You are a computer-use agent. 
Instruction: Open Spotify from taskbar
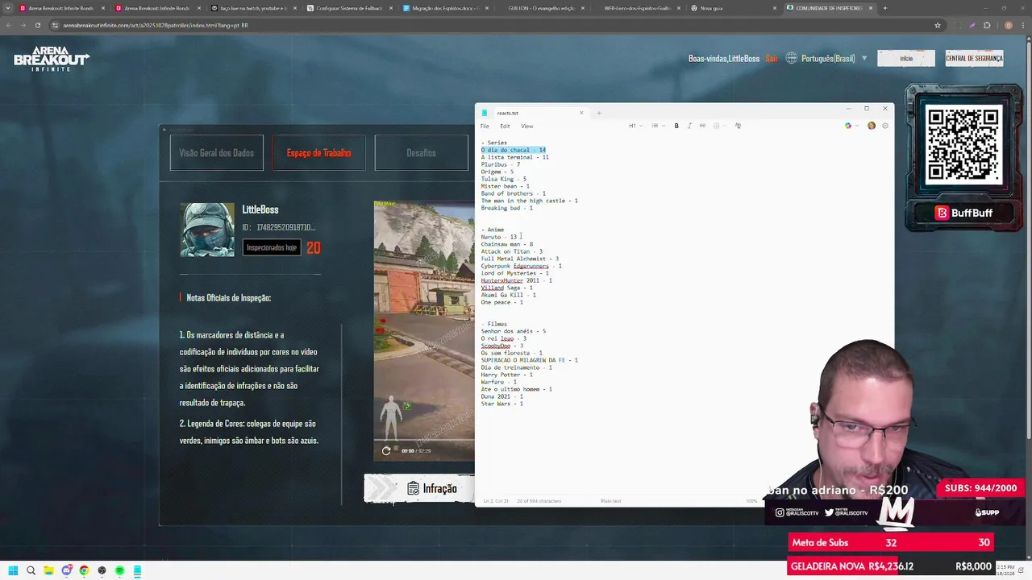pos(119,570)
